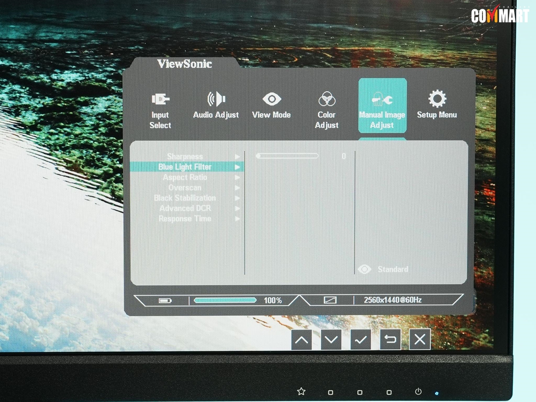Open the View Mode eye icon

[x=271, y=99]
